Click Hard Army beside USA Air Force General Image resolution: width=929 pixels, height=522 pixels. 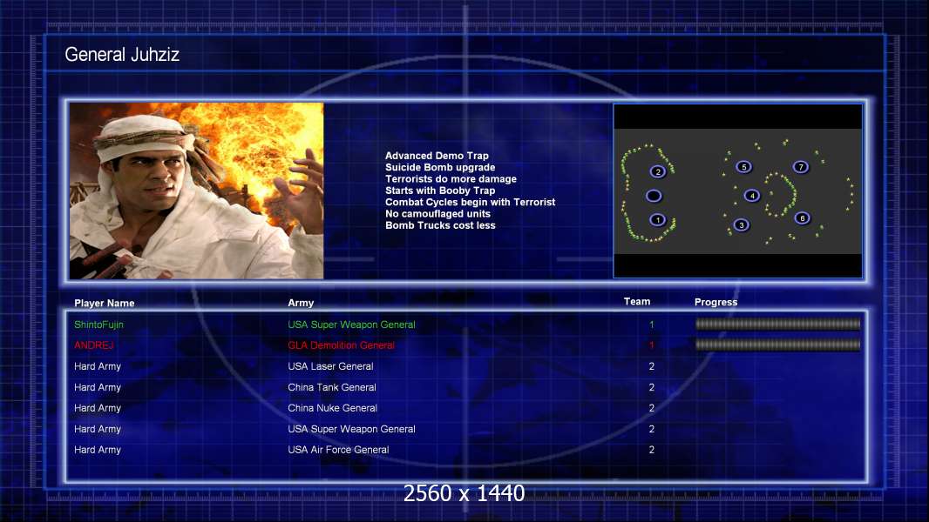click(x=98, y=450)
